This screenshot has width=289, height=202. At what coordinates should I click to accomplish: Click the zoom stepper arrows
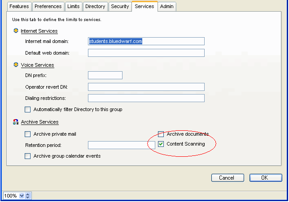coord(28,196)
